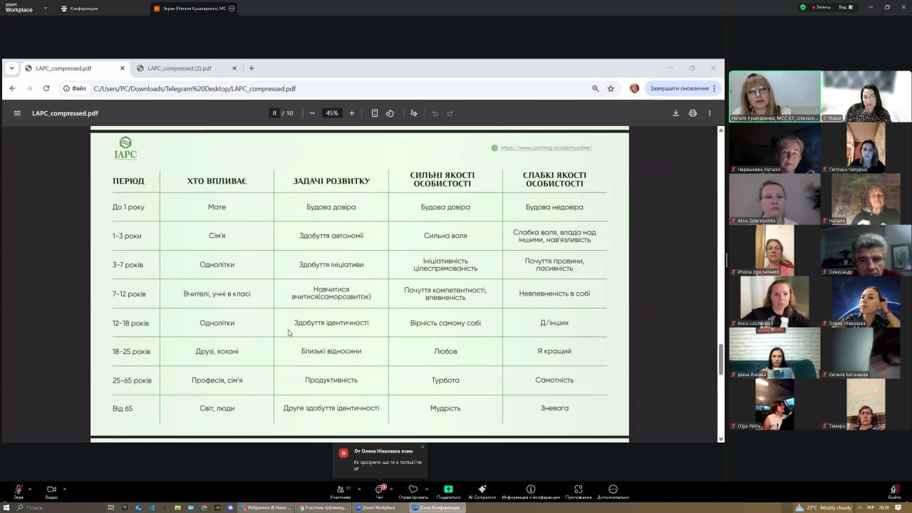This screenshot has height=513, width=912.
Task: Expand video options arrow next to camera
Action: pos(65,489)
